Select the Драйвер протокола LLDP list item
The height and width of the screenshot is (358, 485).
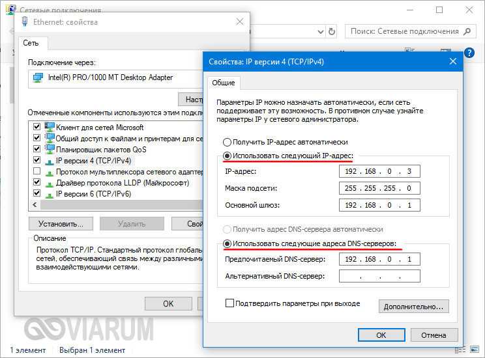(123, 183)
